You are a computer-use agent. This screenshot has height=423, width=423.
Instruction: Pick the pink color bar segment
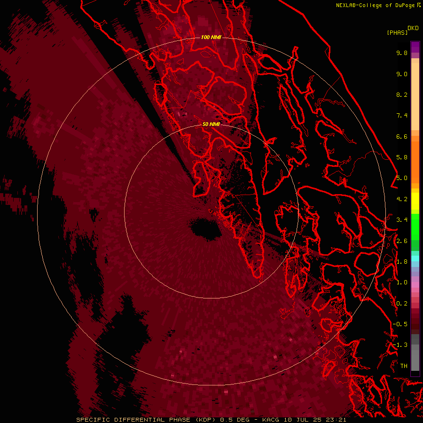pos(415,285)
